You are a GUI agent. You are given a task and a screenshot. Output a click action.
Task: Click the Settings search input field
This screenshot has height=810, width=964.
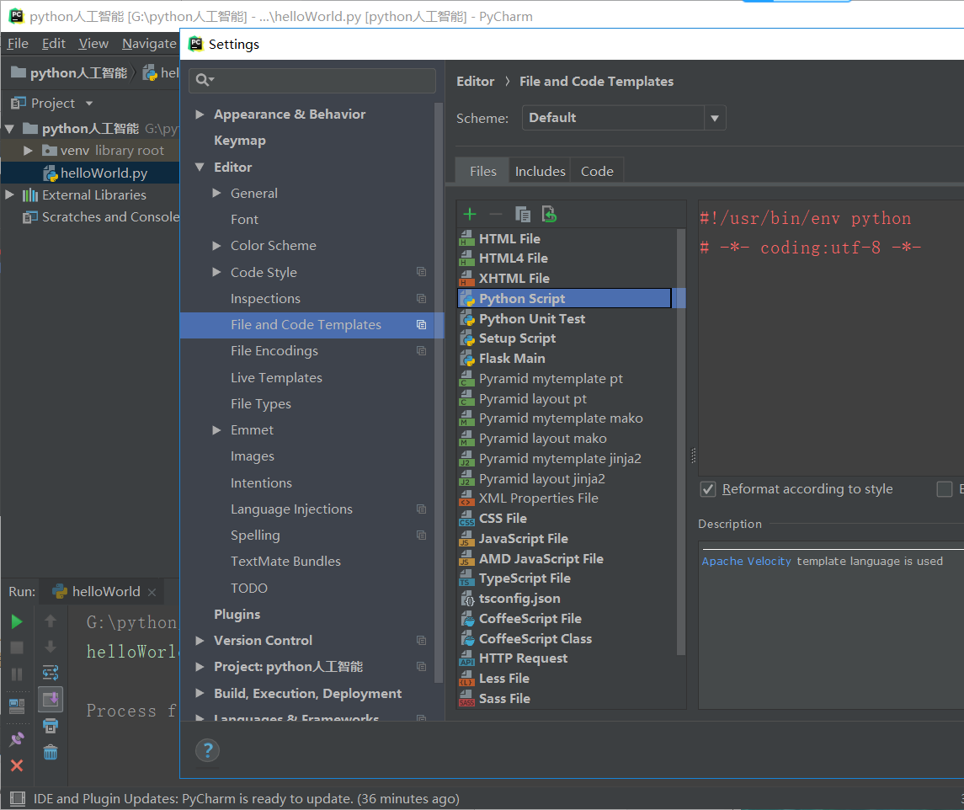[x=312, y=81]
